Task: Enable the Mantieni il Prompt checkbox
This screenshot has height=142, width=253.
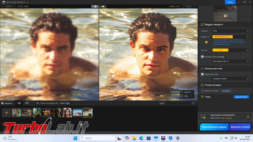Action: [x=202, y=91]
